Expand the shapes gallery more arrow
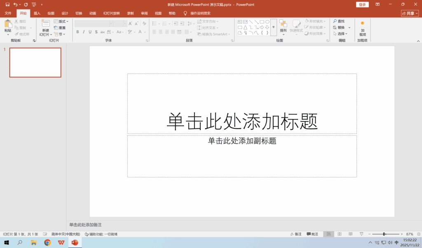This screenshot has height=248, width=422. point(273,28)
